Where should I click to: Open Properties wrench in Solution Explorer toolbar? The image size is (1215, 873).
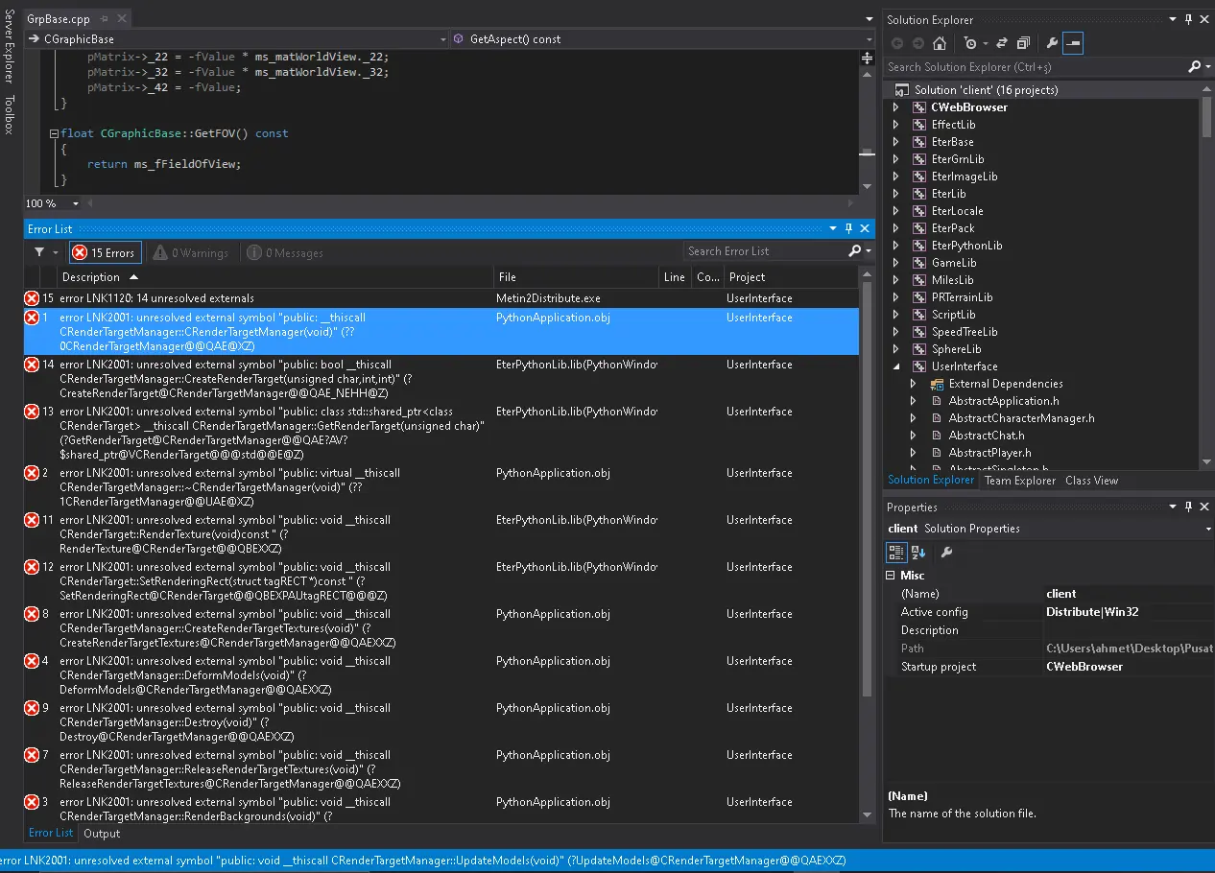pyautogui.click(x=1052, y=43)
